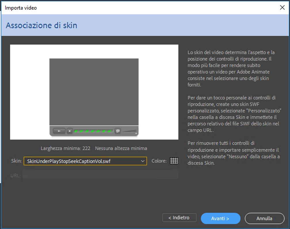Open the Skin combo box

[x=85, y=161]
